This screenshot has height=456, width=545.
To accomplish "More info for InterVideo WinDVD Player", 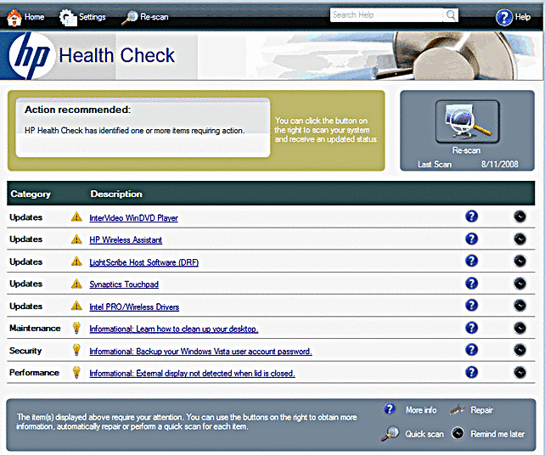I will coord(471,217).
